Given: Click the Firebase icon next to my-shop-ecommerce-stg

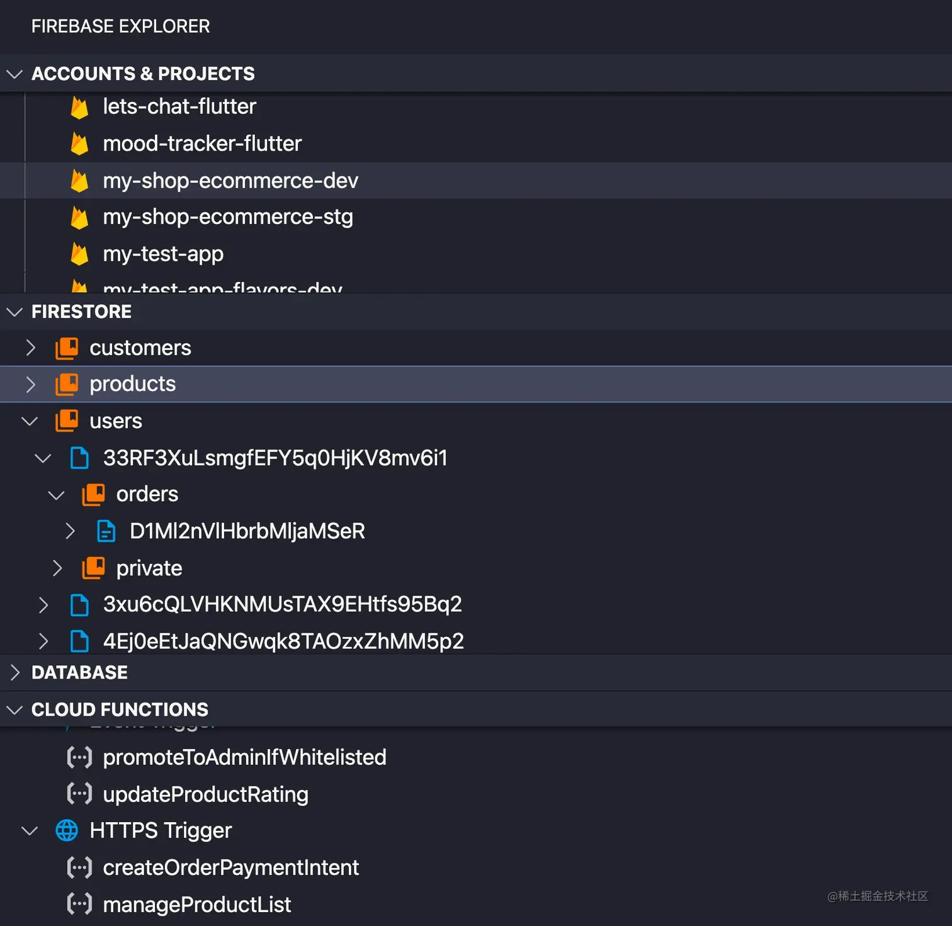Looking at the screenshot, I should tap(79, 218).
